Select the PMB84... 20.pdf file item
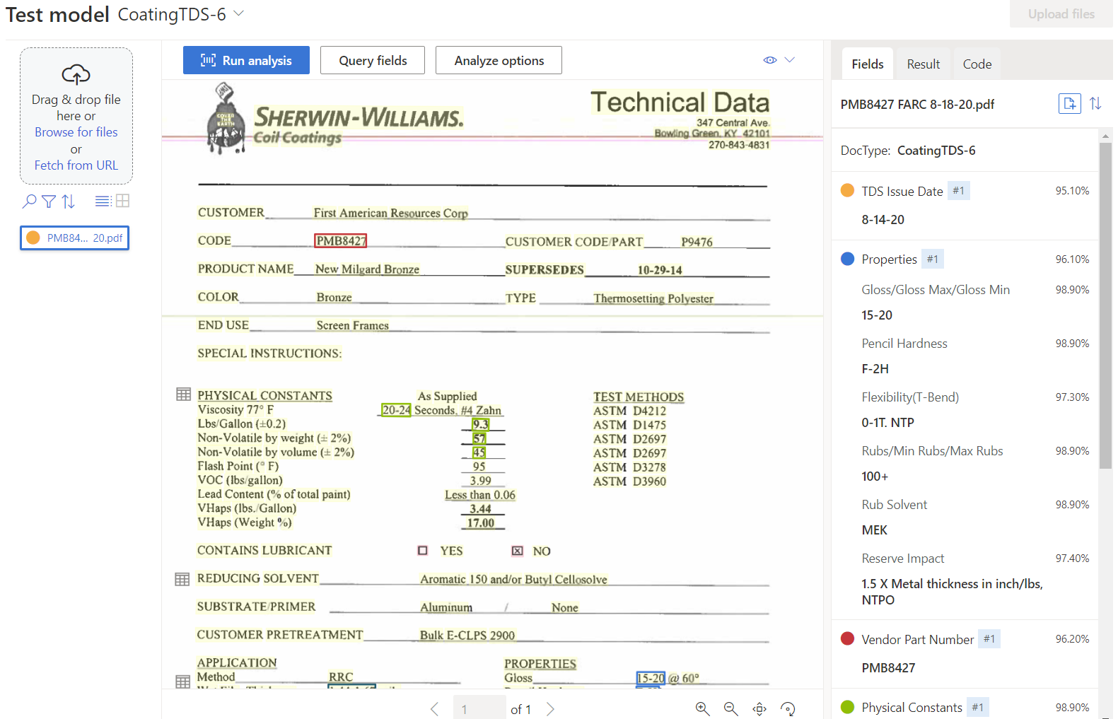Viewport: 1118px width, 719px height. coord(75,238)
